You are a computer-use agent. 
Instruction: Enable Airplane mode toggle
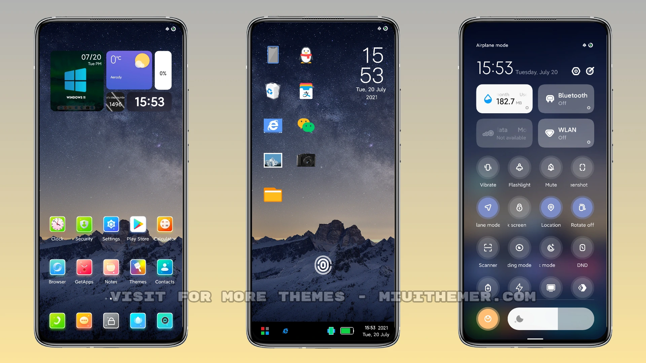(488, 207)
